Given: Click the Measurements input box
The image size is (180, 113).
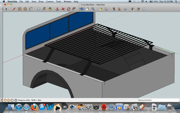Looking at the screenshot, I should tap(165, 100).
